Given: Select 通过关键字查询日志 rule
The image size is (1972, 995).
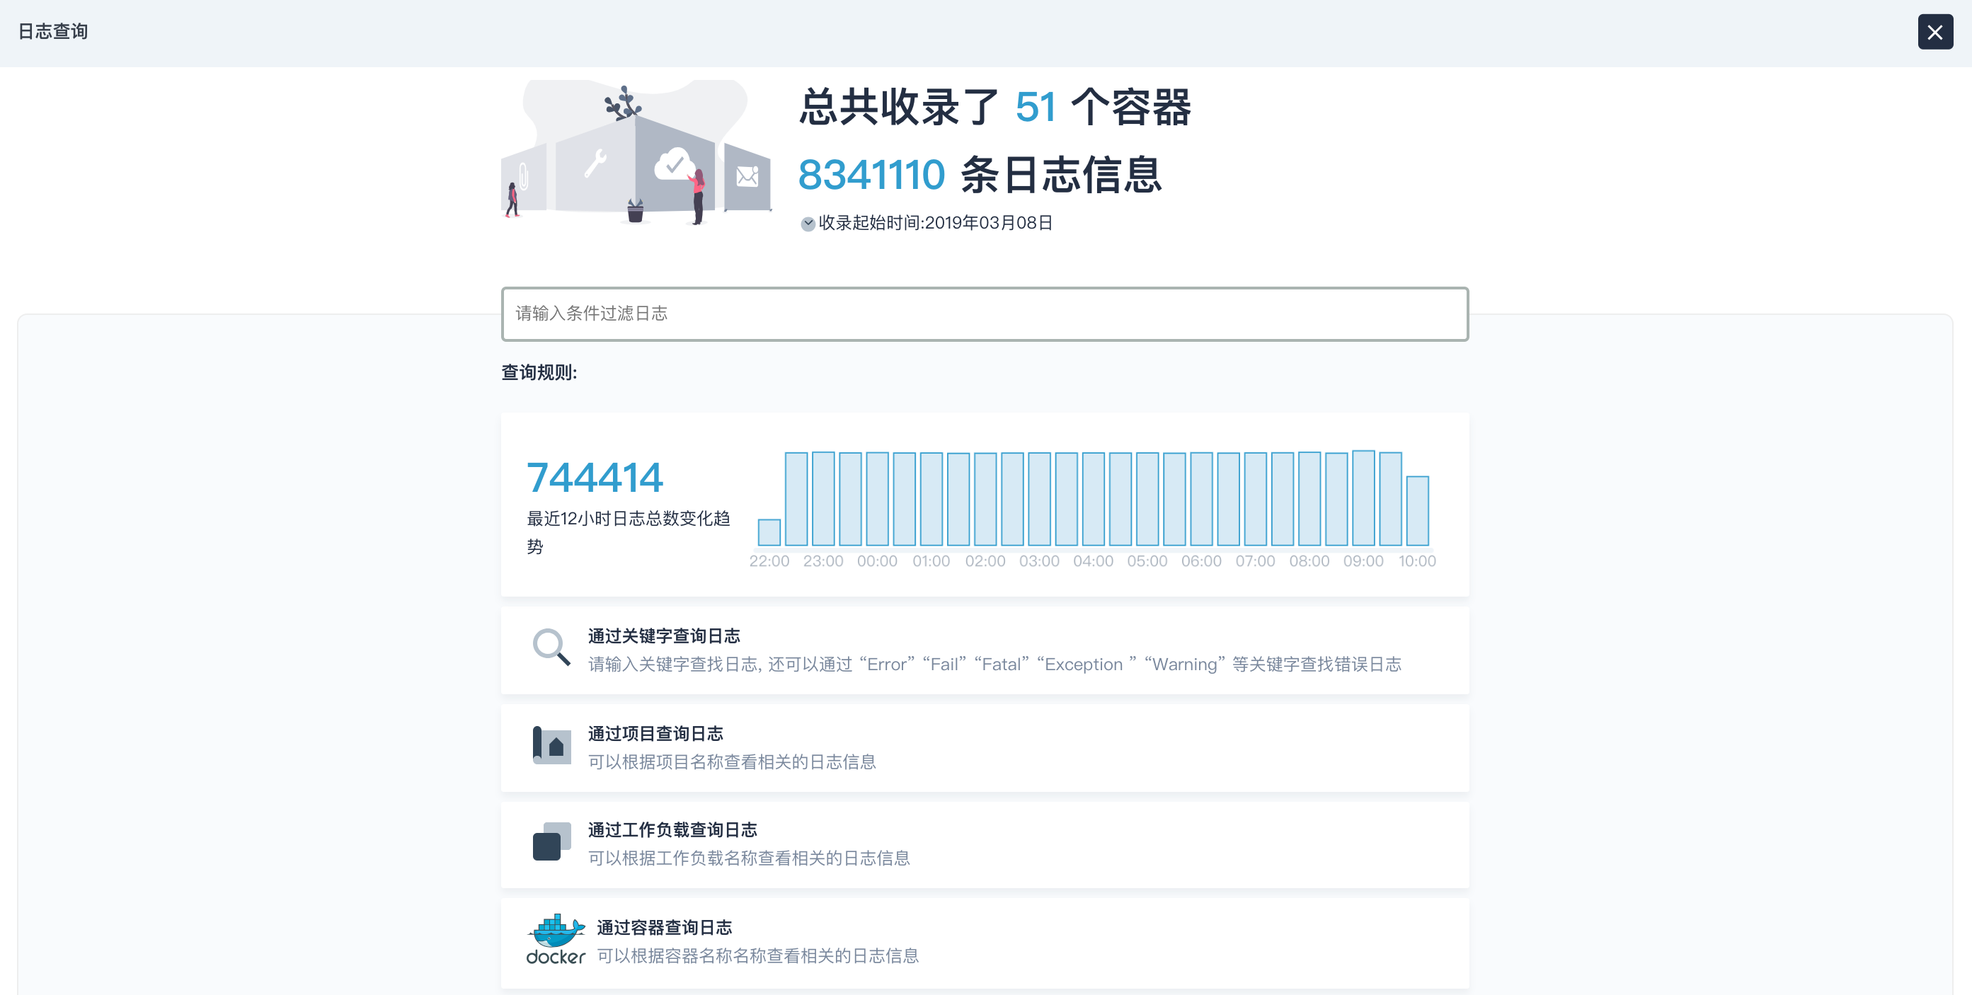Looking at the screenshot, I should coord(663,636).
